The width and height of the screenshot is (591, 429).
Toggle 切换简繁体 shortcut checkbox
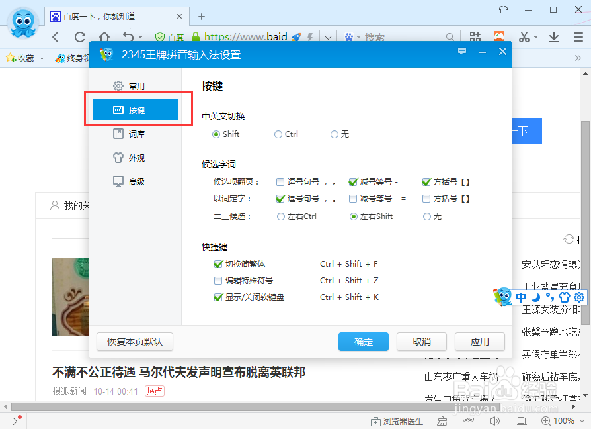tap(218, 264)
